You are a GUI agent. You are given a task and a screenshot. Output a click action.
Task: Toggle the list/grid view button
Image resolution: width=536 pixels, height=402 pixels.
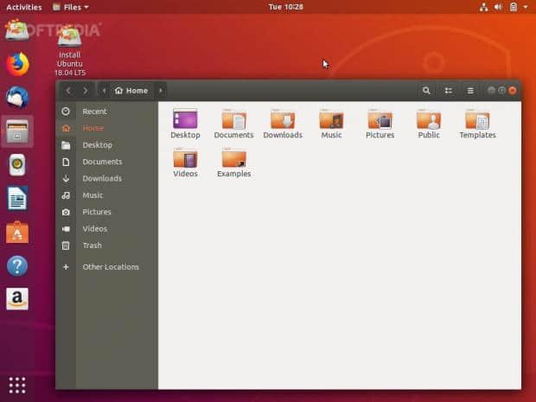pyautogui.click(x=449, y=90)
